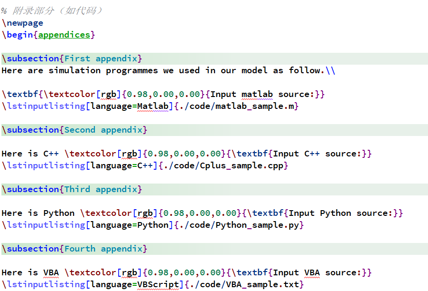Select the First appendix subsection heading

coord(103,58)
